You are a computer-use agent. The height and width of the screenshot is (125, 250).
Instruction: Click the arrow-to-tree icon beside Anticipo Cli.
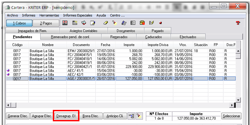(132, 116)
